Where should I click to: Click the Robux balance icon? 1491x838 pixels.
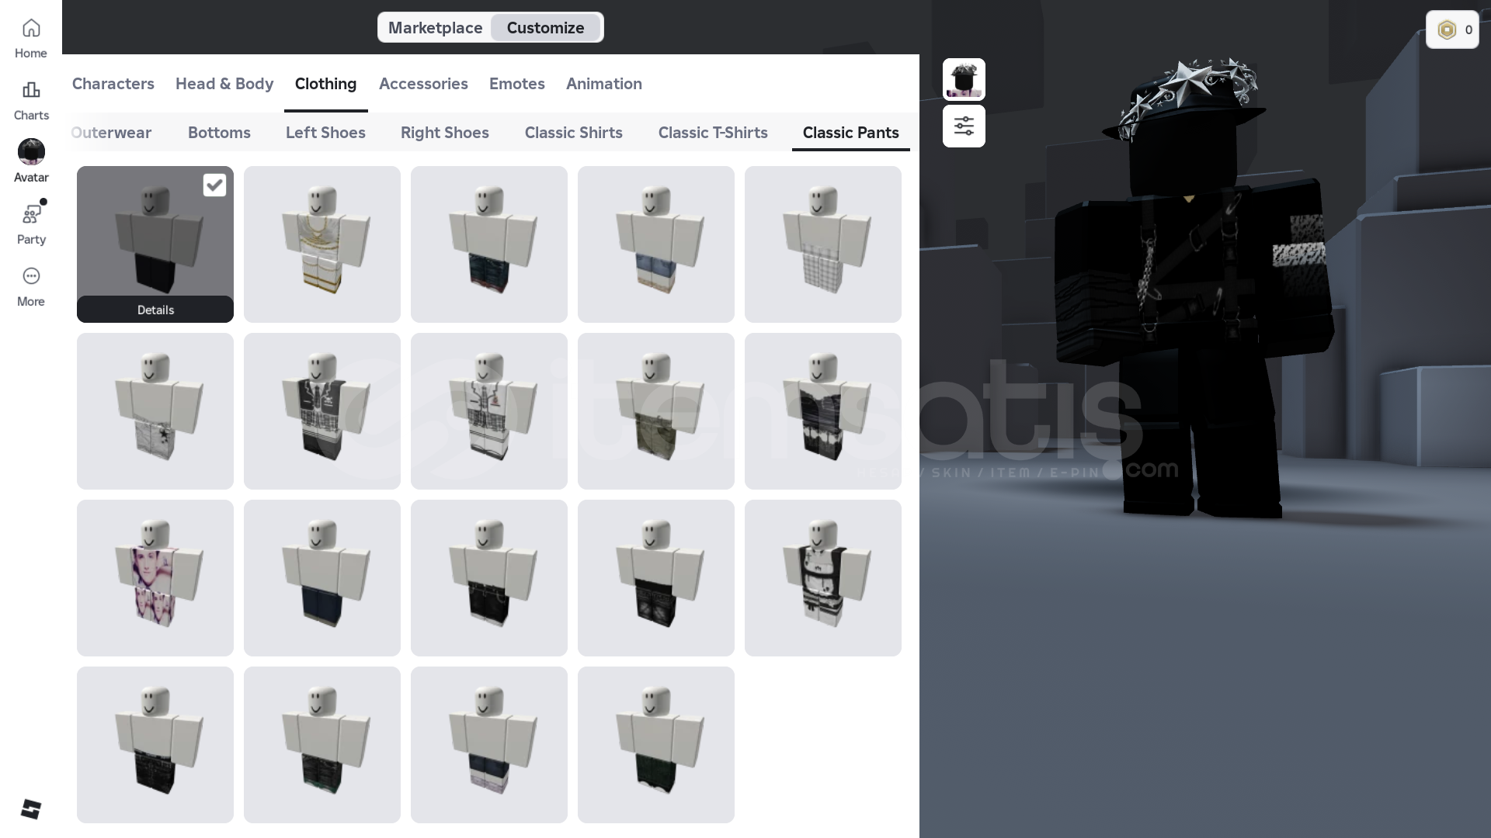coord(1446,30)
